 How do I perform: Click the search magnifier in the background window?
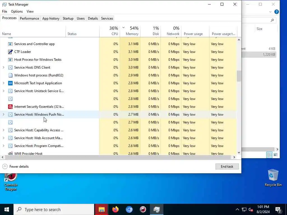point(272,20)
